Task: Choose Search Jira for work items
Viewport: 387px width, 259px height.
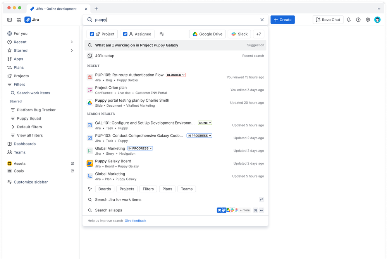Action: pyautogui.click(x=175, y=200)
